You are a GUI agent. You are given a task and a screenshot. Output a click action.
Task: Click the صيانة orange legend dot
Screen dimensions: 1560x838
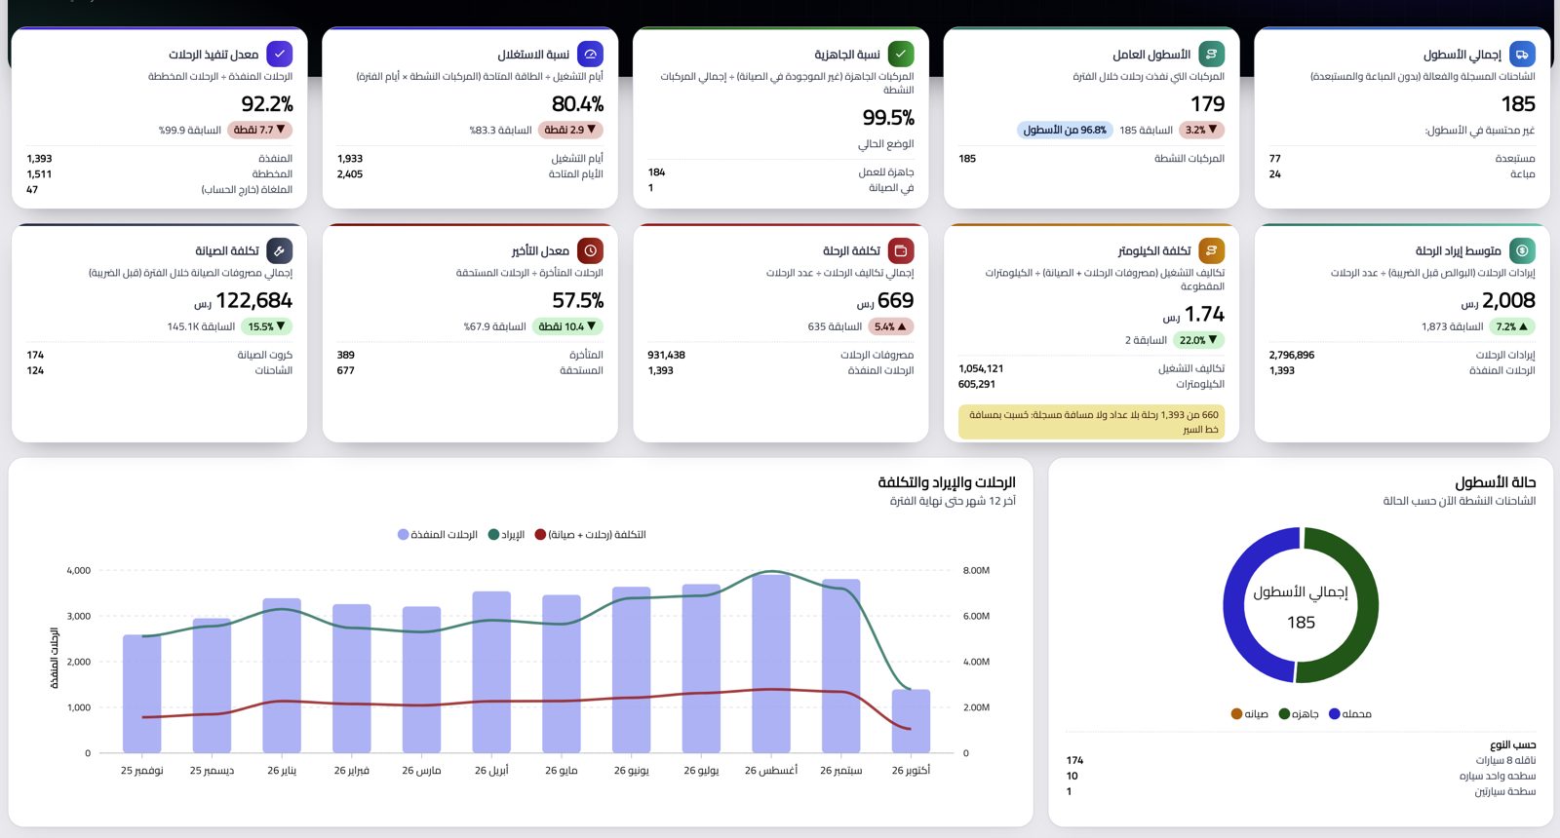click(x=1236, y=714)
